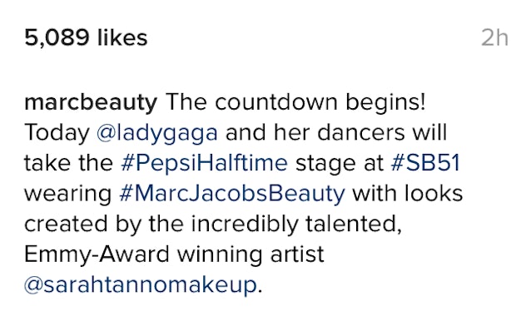
Task: Click the words "with looks" in the caption
Action: [408, 193]
